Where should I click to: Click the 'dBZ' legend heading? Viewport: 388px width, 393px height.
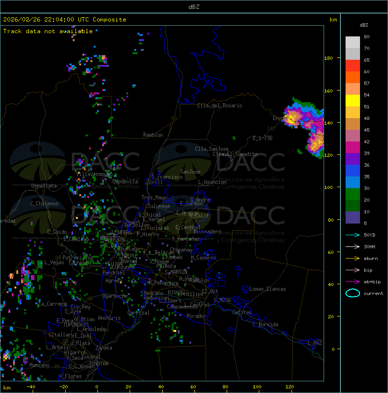[364, 25]
